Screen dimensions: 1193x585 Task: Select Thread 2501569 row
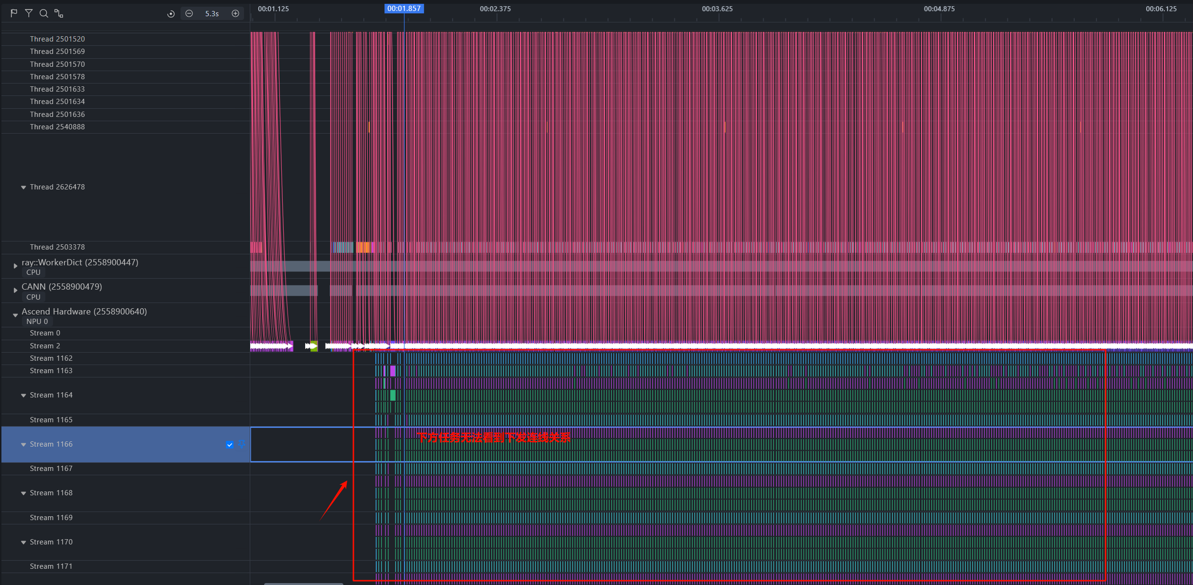(126, 52)
